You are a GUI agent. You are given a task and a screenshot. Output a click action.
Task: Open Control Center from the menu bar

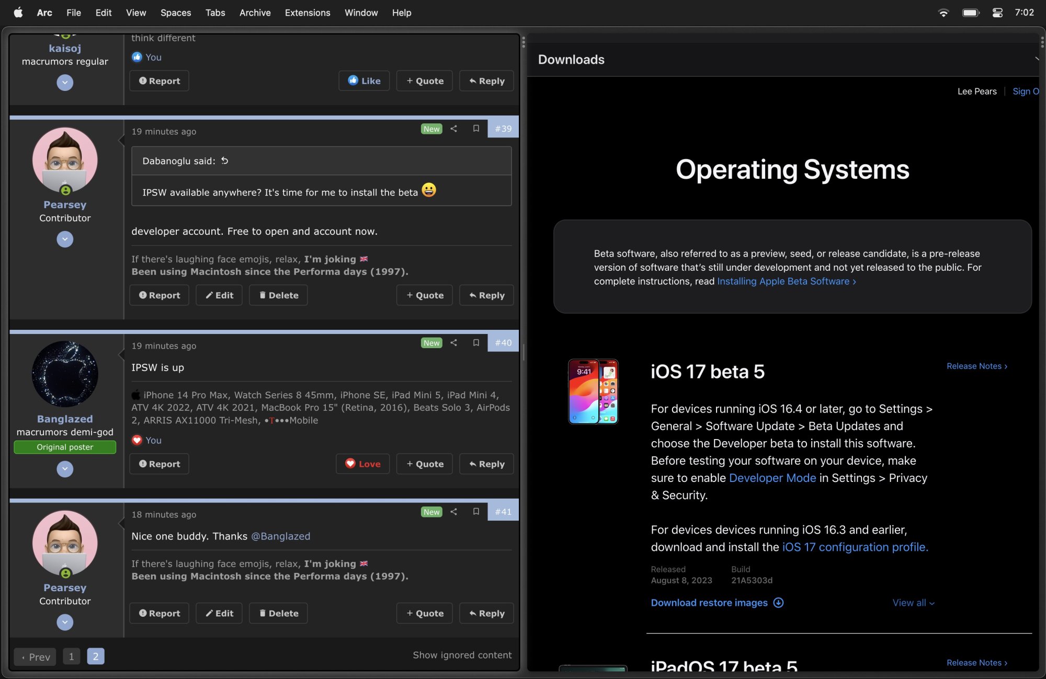point(997,13)
